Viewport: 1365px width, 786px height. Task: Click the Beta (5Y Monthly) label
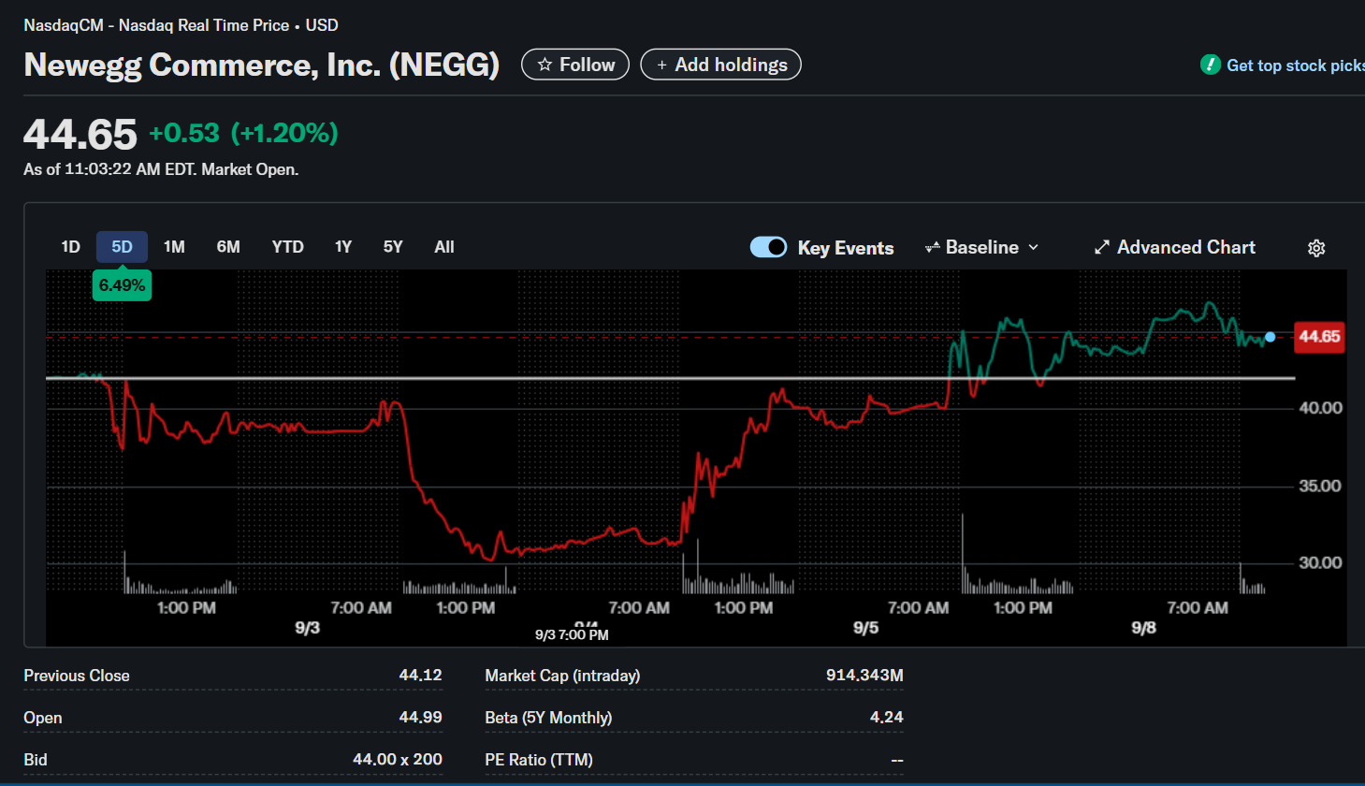[x=548, y=718]
